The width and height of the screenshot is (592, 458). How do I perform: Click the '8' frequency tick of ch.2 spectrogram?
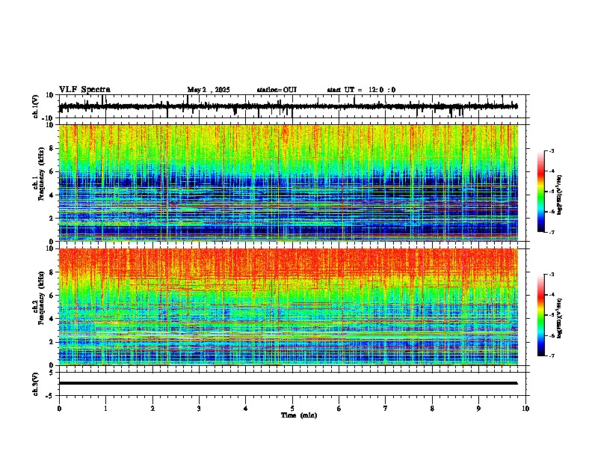pyautogui.click(x=52, y=272)
